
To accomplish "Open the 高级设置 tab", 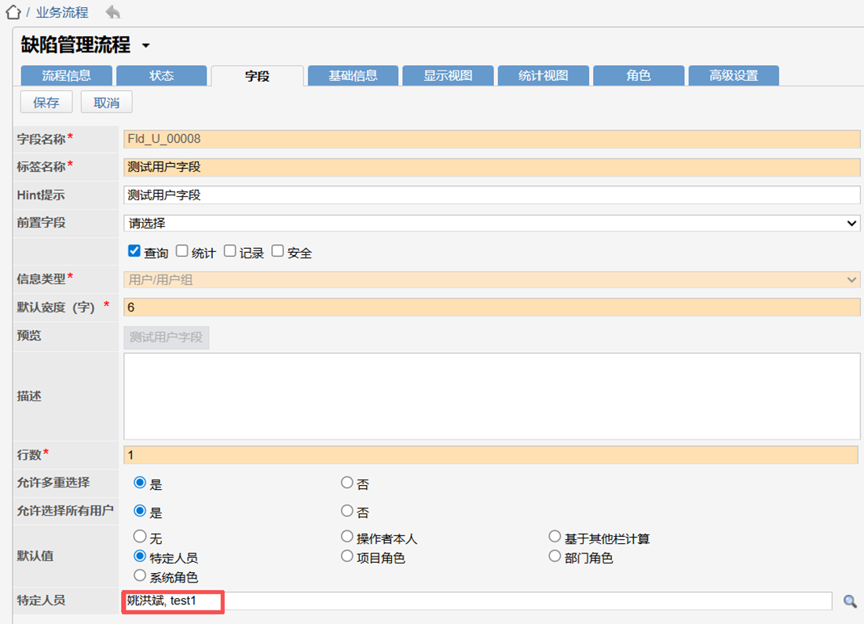I will tap(734, 75).
